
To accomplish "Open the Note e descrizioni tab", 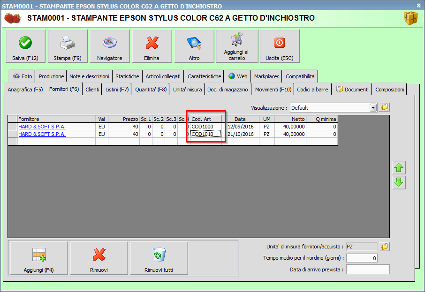I will point(89,76).
